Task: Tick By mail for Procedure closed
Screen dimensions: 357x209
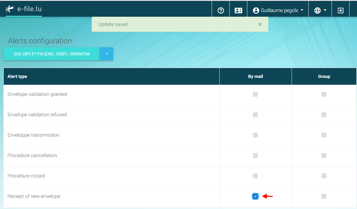Action: (255, 176)
